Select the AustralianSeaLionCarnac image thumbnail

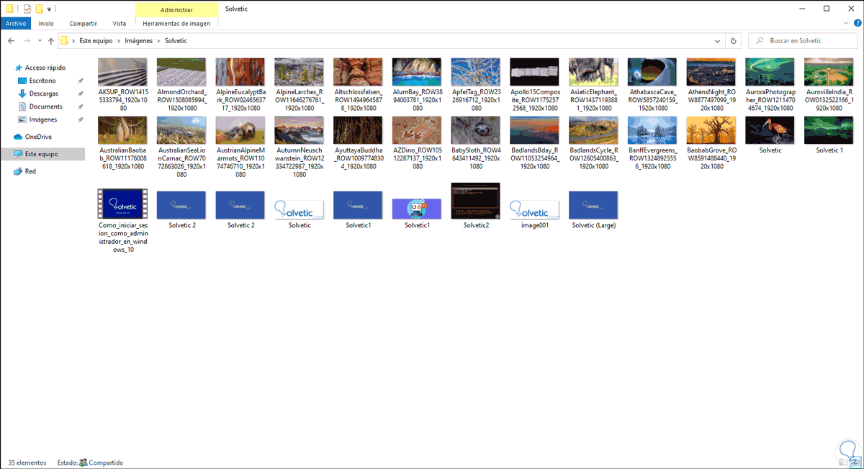[181, 130]
